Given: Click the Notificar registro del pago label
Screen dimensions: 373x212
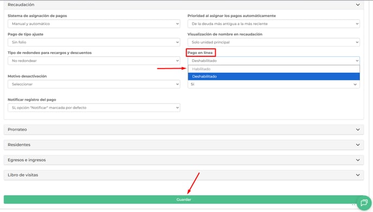Looking at the screenshot, I should pyautogui.click(x=32, y=100).
